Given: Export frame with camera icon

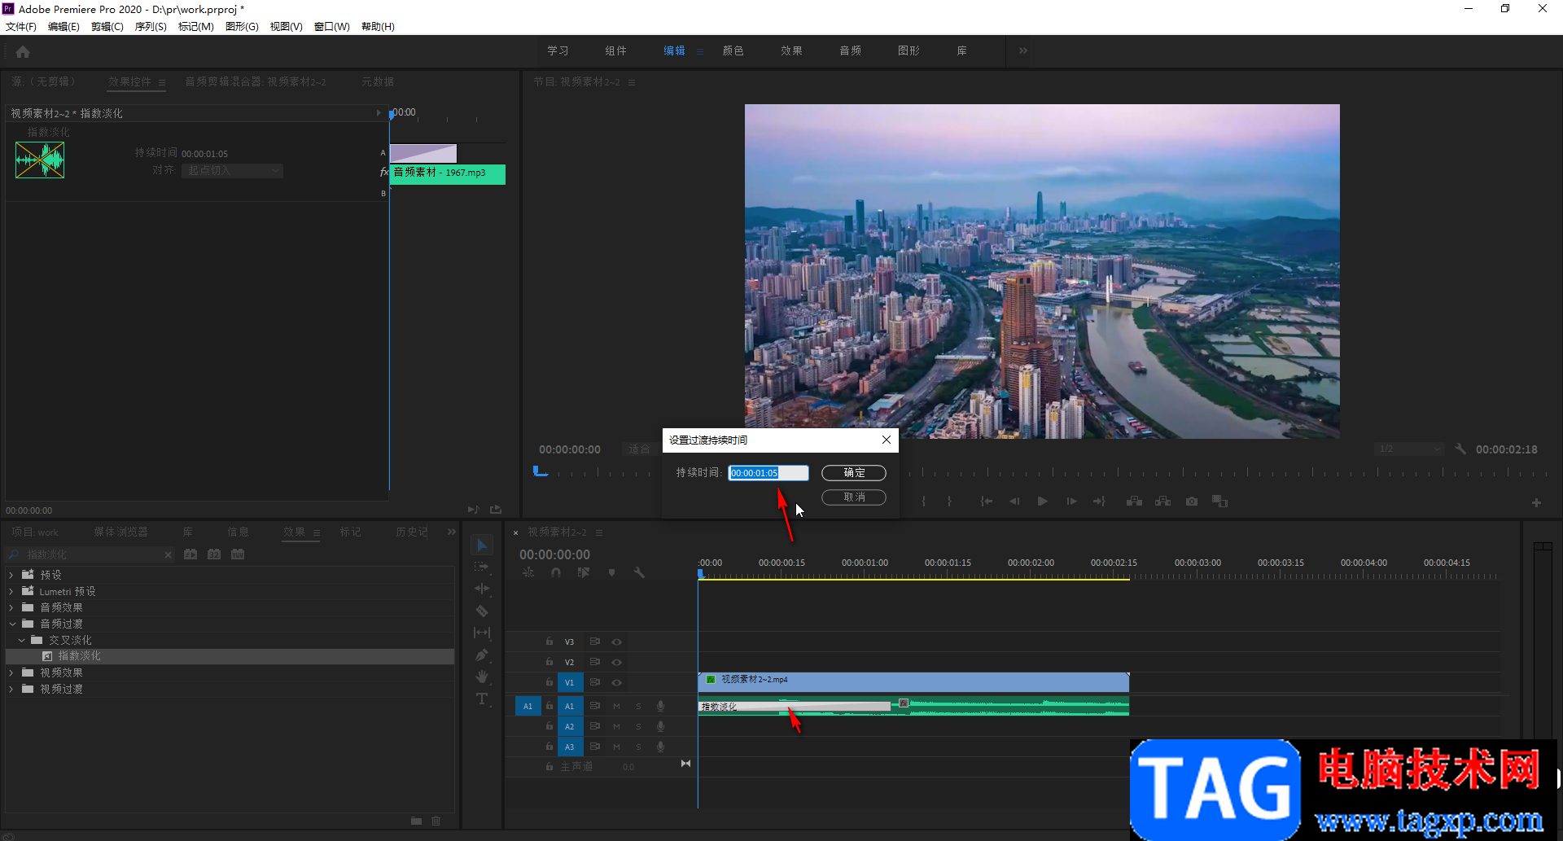Looking at the screenshot, I should pyautogui.click(x=1192, y=502).
